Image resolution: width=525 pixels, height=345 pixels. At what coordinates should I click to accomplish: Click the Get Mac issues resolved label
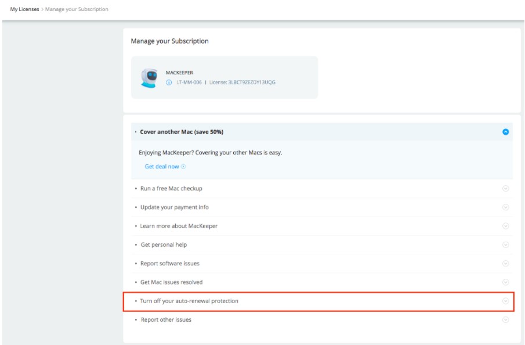click(x=172, y=282)
